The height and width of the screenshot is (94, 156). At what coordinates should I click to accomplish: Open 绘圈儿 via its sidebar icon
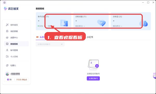tap(7, 65)
